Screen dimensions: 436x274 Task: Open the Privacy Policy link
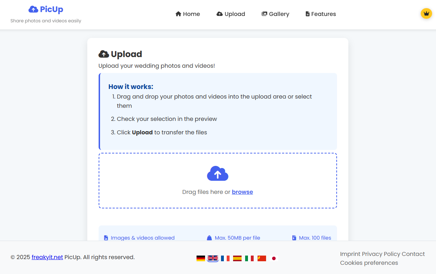click(381, 254)
